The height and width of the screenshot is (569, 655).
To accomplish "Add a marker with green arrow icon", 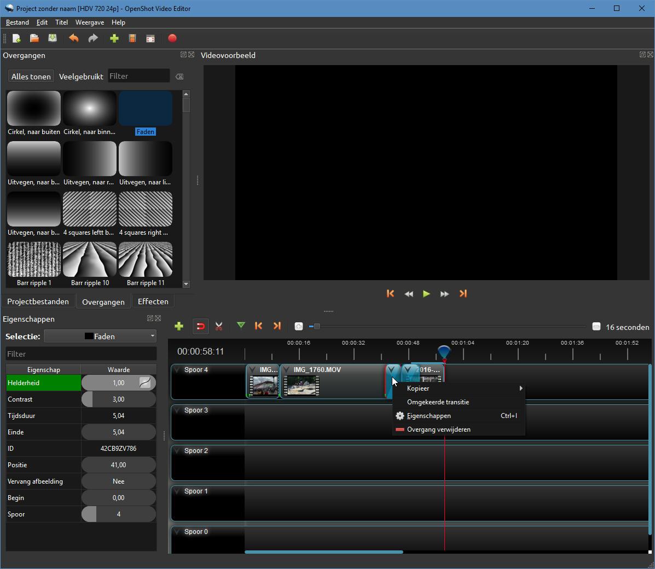I will (241, 326).
